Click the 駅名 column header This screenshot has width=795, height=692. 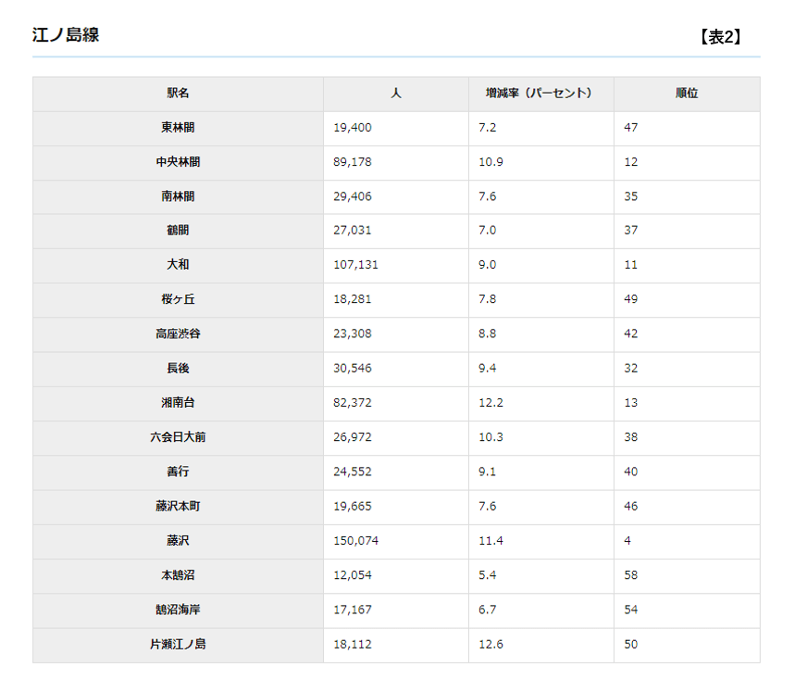coord(177,94)
